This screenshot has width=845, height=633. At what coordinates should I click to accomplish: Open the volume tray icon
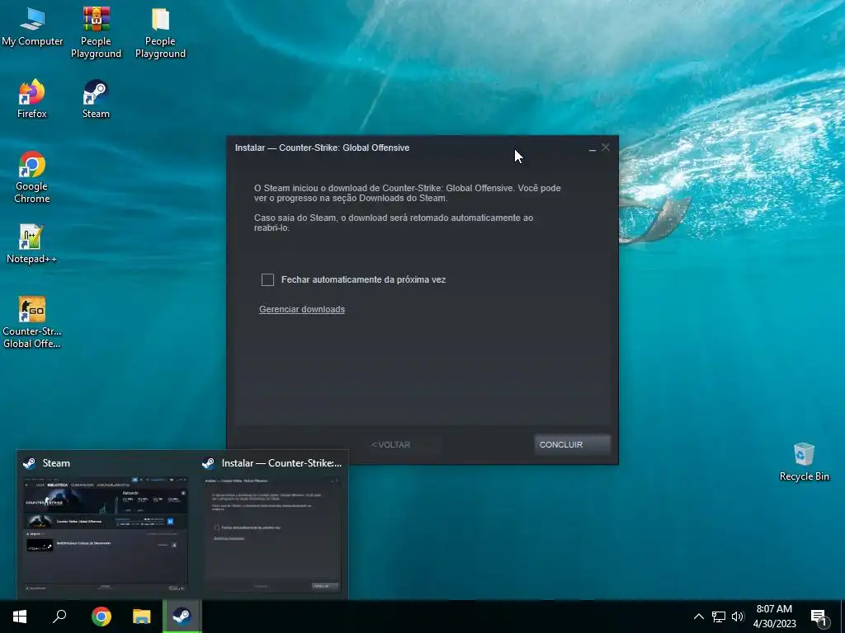[x=738, y=617]
